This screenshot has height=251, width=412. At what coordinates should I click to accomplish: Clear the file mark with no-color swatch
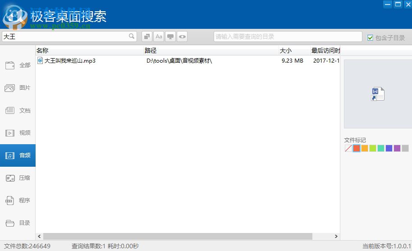(348, 148)
